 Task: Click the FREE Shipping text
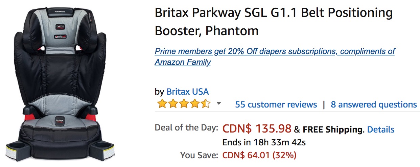(332, 129)
